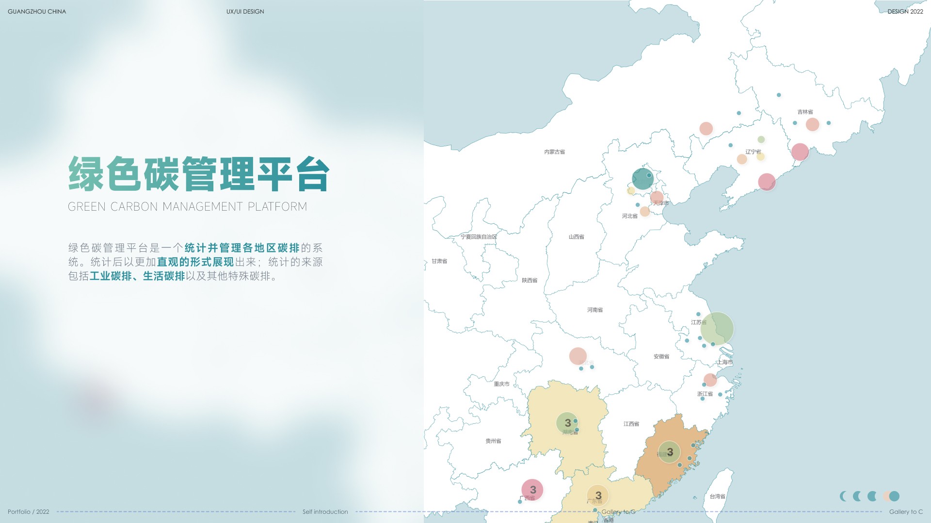Click the pink cluster marker in Guangxi
This screenshot has height=523, width=931.
click(x=532, y=490)
